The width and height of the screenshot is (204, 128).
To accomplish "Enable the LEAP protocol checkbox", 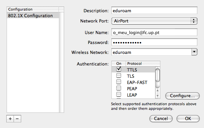I will pos(119,94).
